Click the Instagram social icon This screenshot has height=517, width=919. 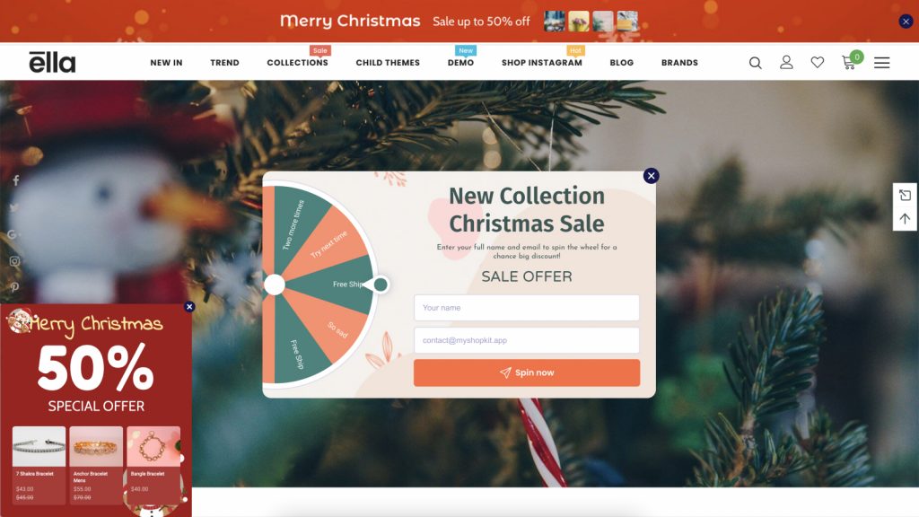[14, 261]
